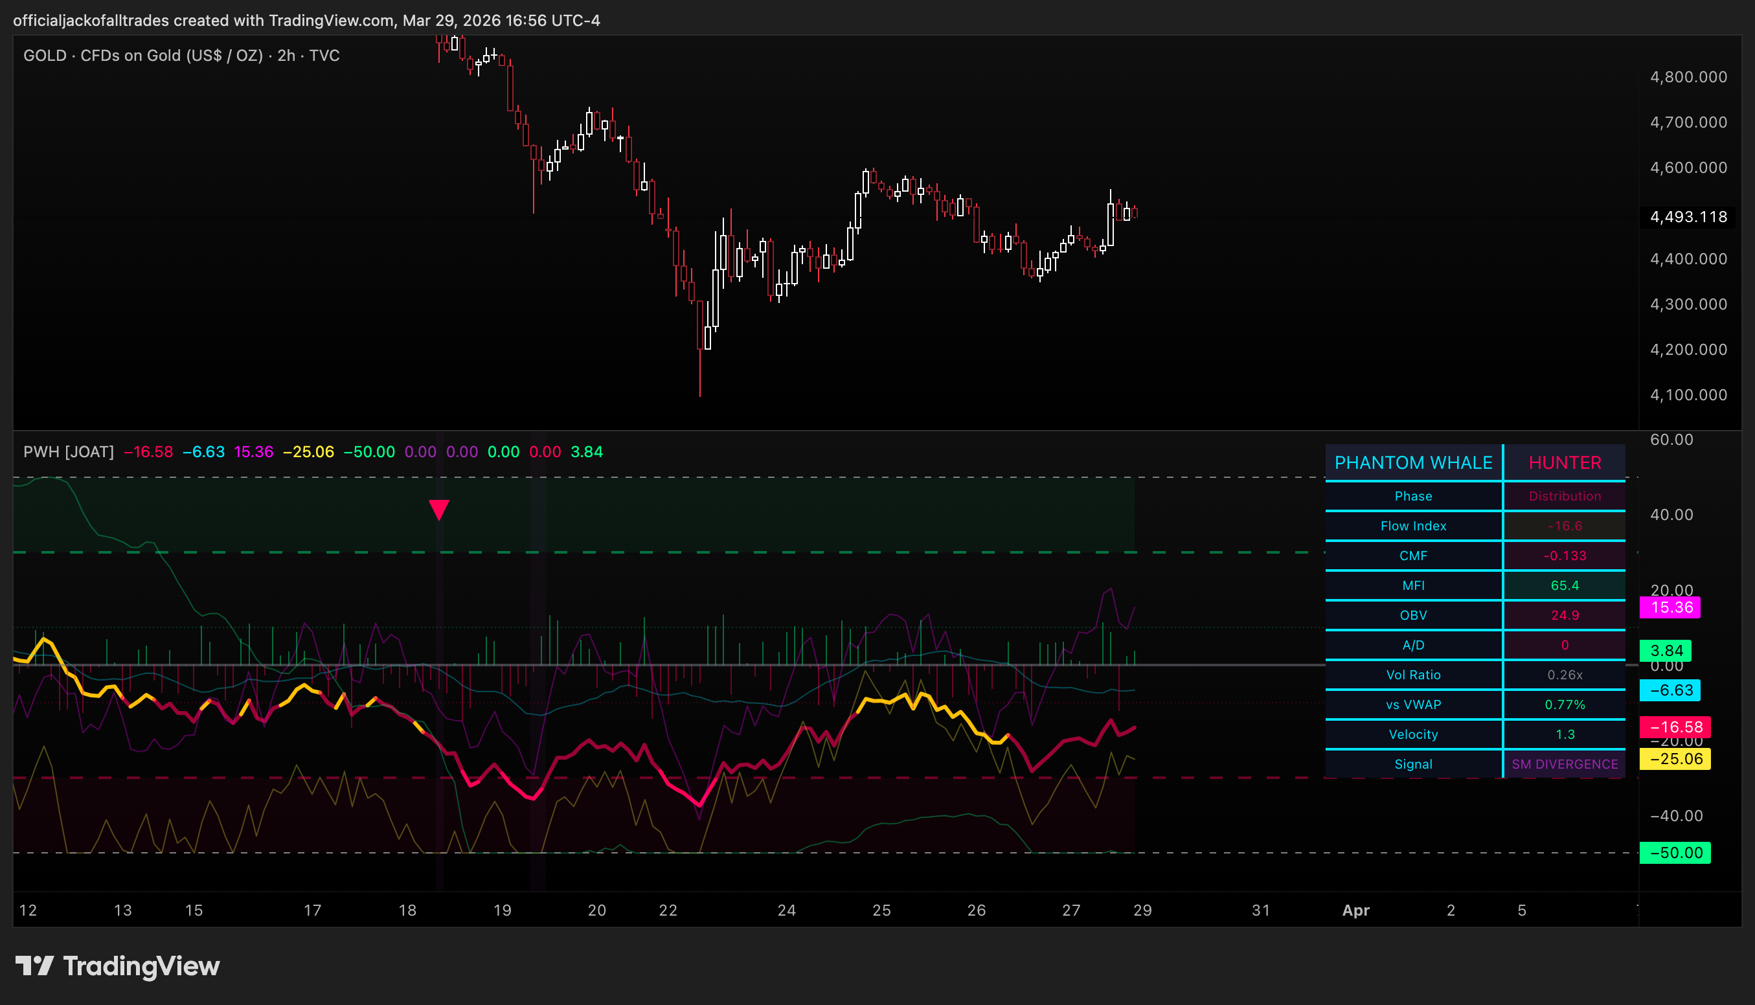Click the officialjackofalltrades attribution header text
The width and height of the screenshot is (1755, 1005).
[x=306, y=20]
